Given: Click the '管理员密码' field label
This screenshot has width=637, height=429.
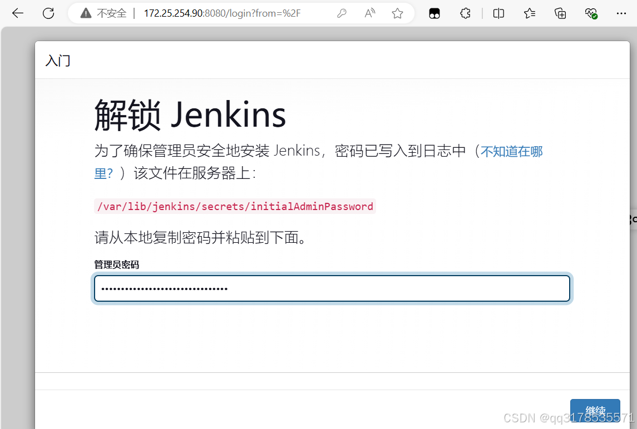Looking at the screenshot, I should tap(117, 265).
